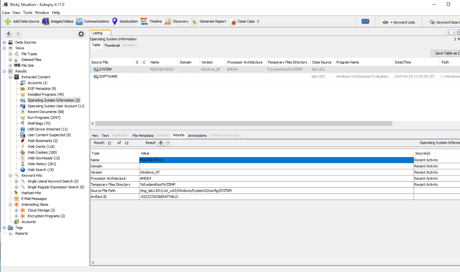This screenshot has width=460, height=272.
Task: Sort by the Source File column header
Action: tap(112, 62)
